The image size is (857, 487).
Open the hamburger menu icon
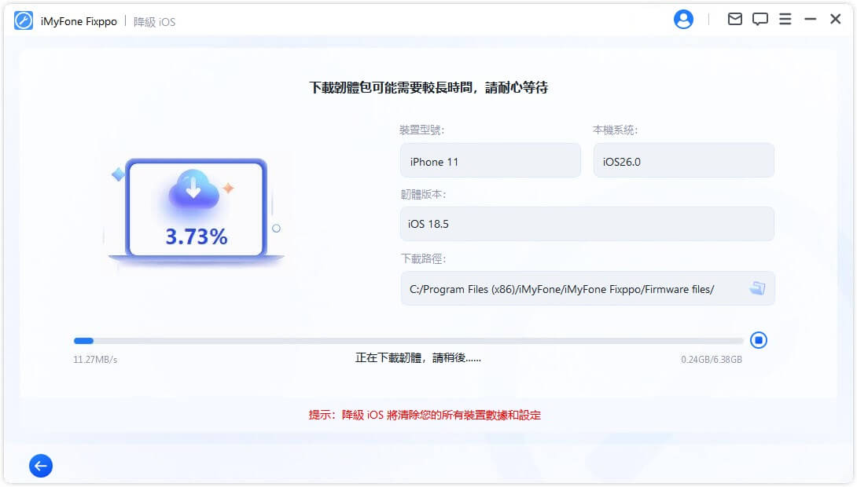785,19
